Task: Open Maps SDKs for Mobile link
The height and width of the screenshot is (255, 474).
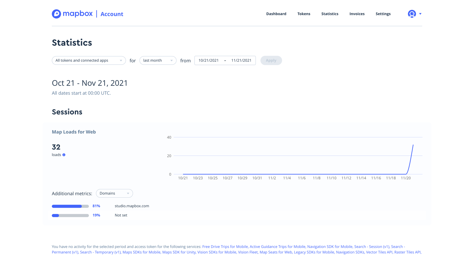Action: [x=141, y=252]
